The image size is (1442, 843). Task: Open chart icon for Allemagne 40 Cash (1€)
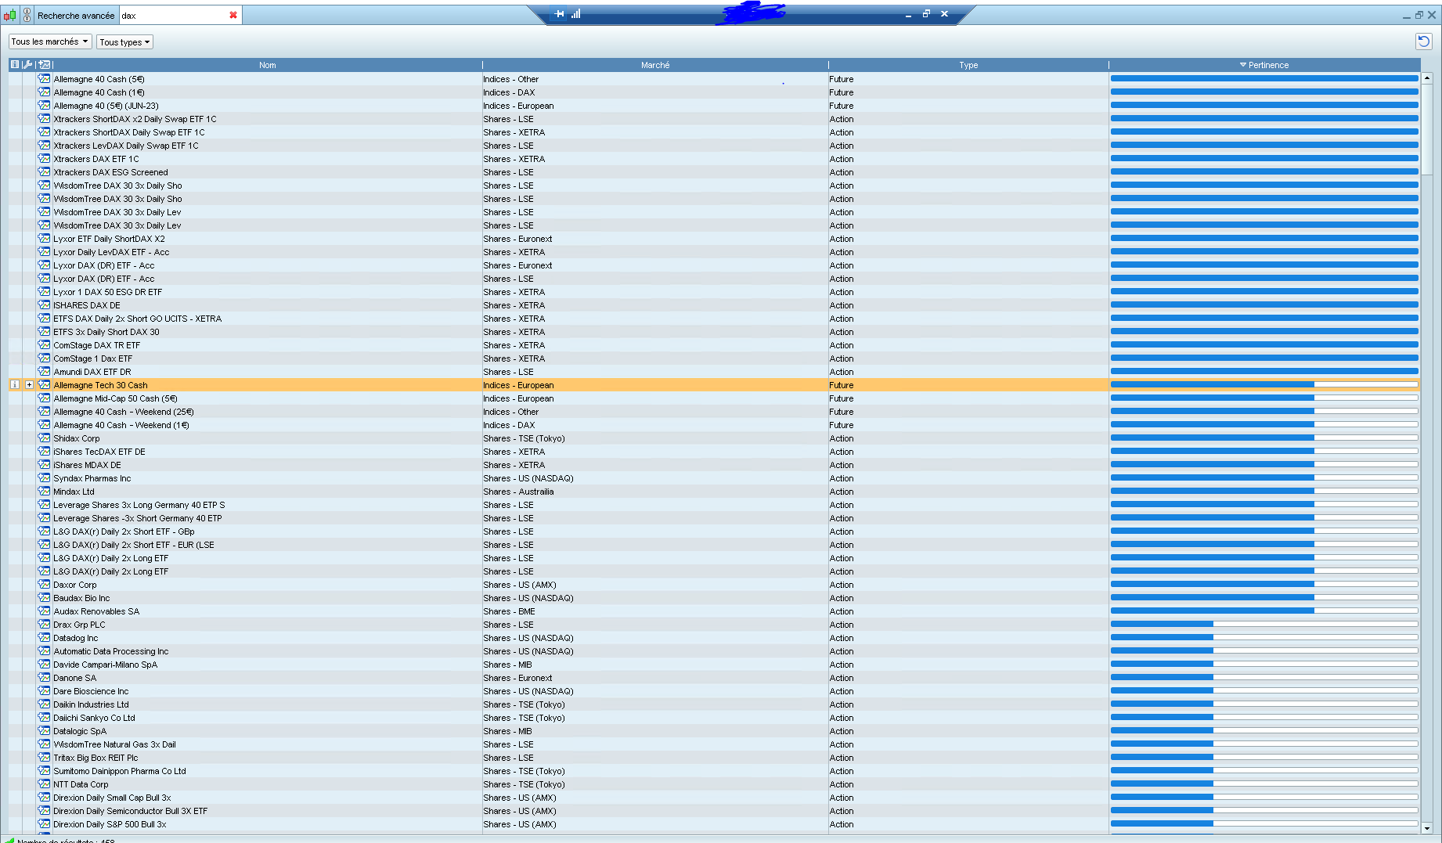(44, 92)
